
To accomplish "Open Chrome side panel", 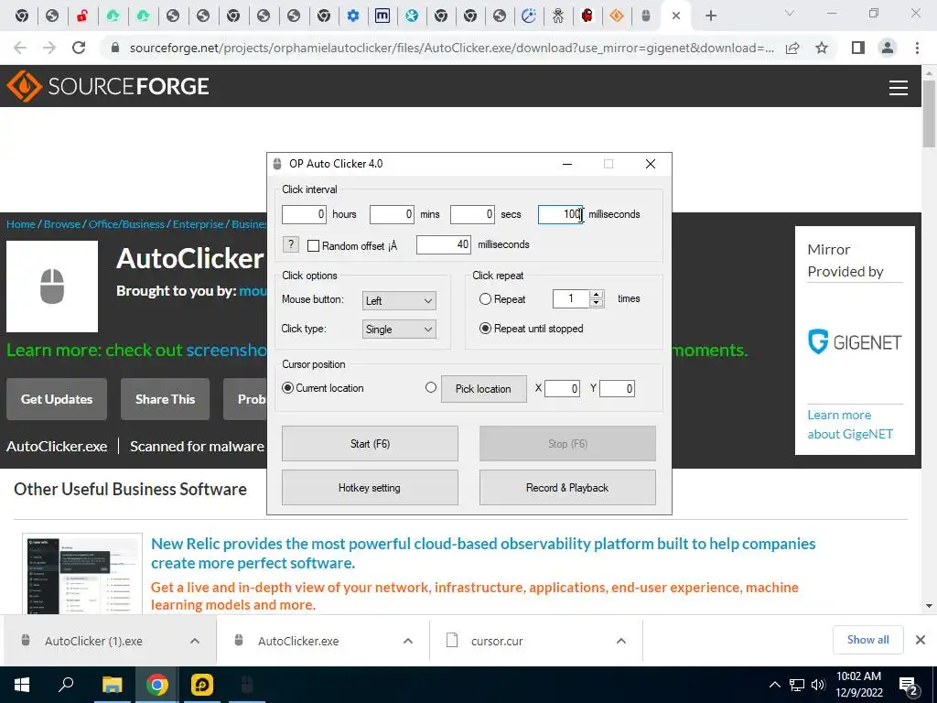I will (x=858, y=48).
